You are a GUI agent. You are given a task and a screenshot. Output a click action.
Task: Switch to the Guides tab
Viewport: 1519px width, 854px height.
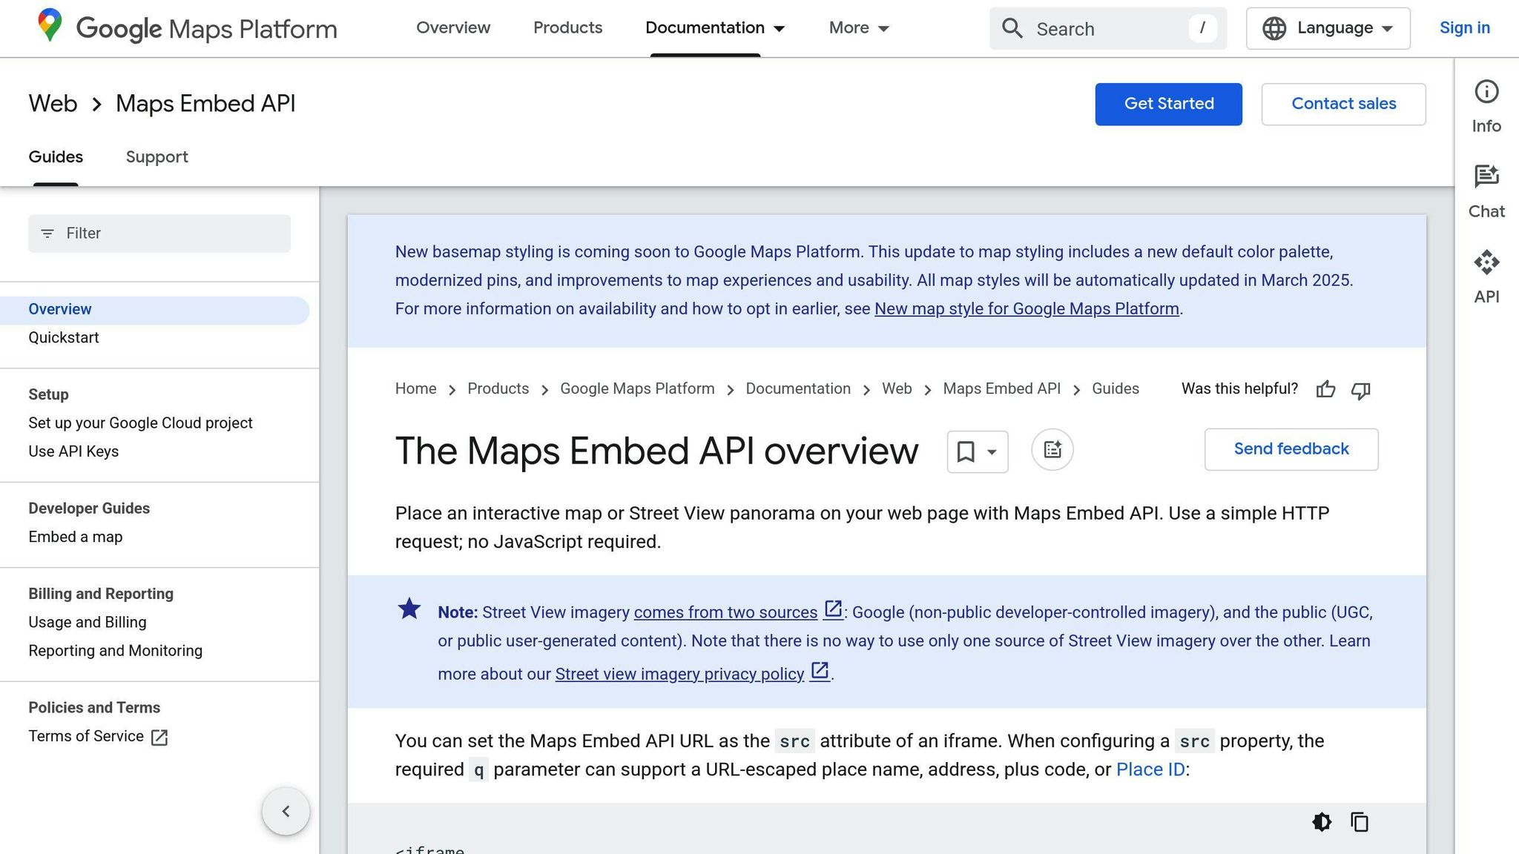click(56, 157)
